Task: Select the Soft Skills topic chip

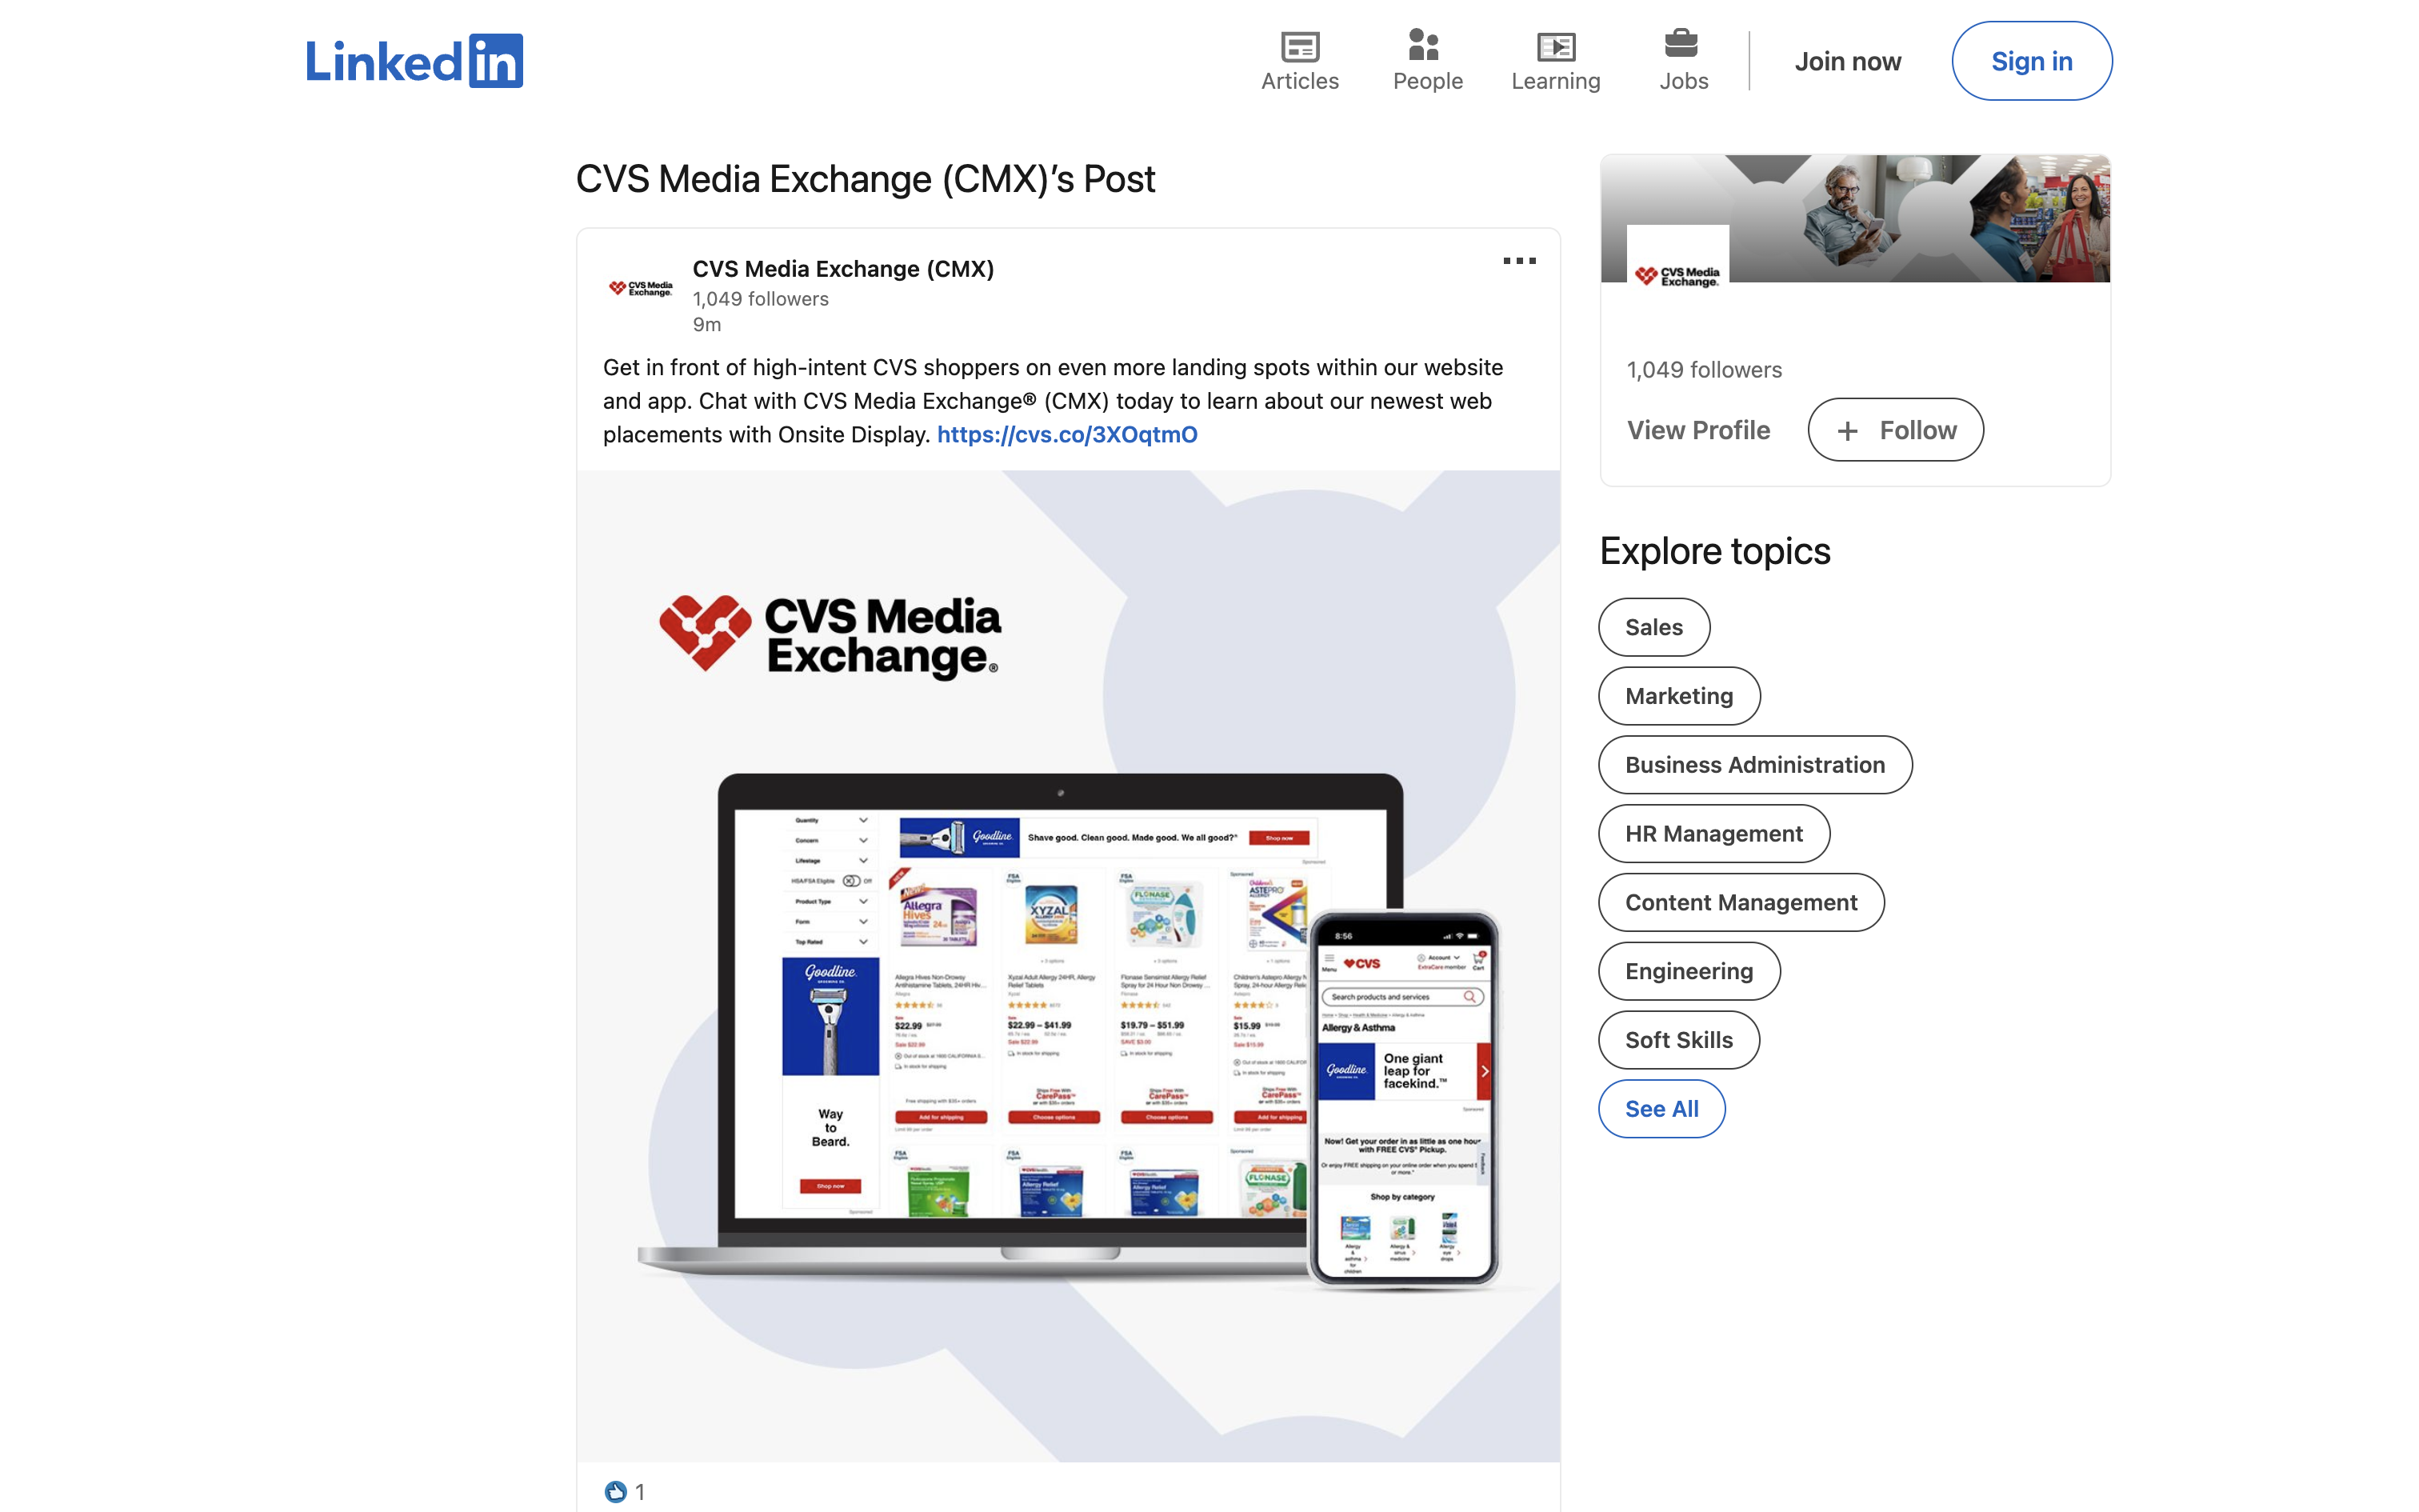Action: pos(1678,1040)
